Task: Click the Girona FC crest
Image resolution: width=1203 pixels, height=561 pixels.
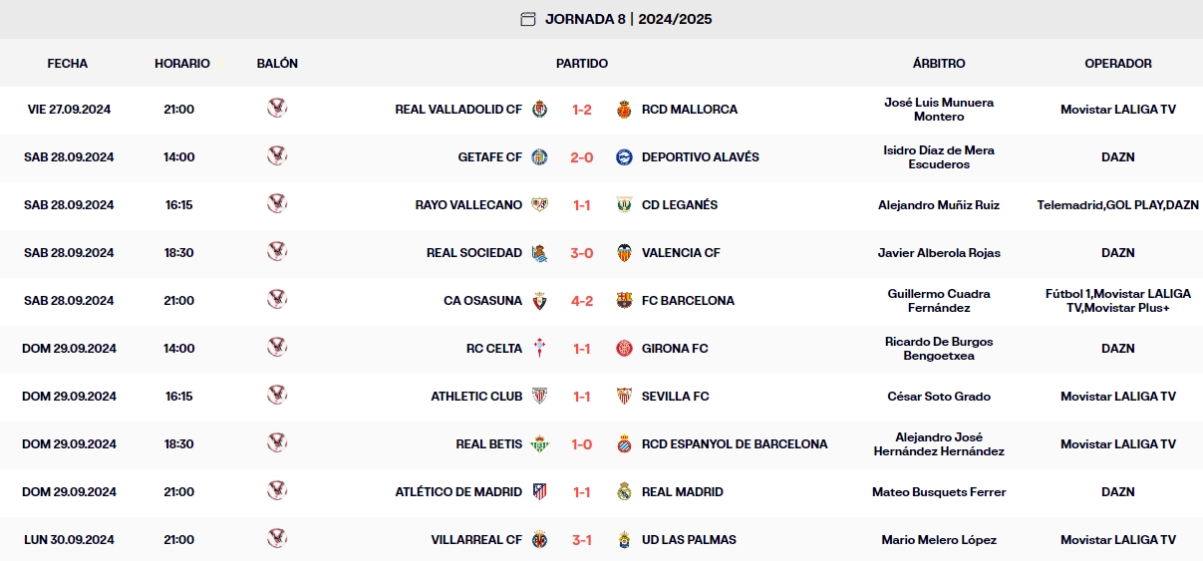Action: coord(625,349)
